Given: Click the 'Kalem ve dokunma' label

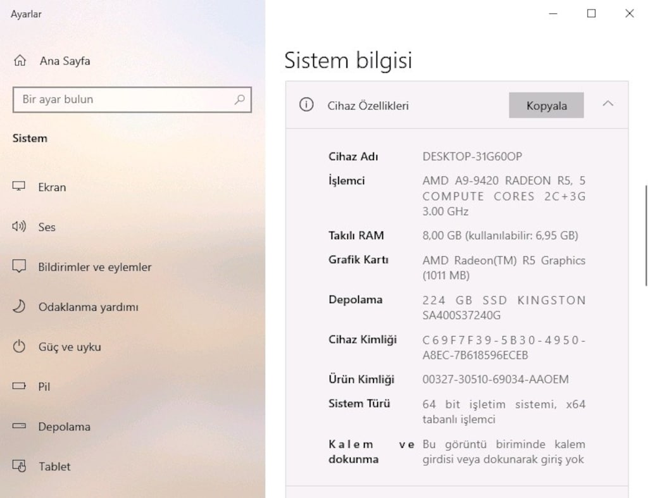Looking at the screenshot, I should tap(371, 452).
